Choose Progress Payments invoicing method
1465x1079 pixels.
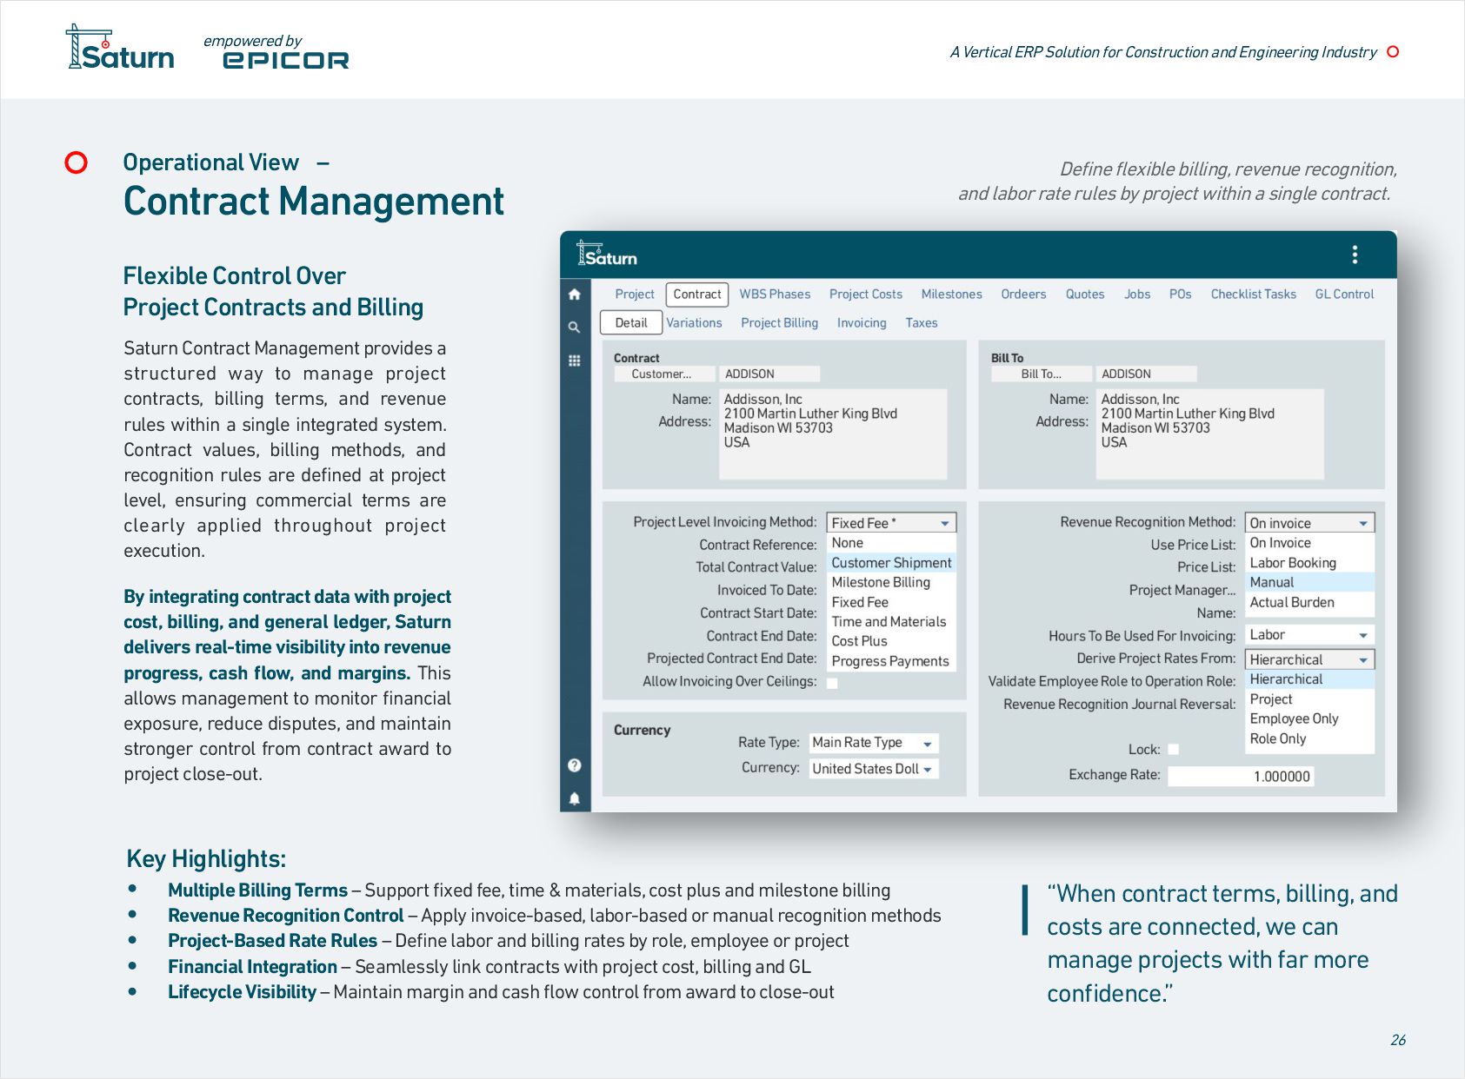click(x=891, y=661)
